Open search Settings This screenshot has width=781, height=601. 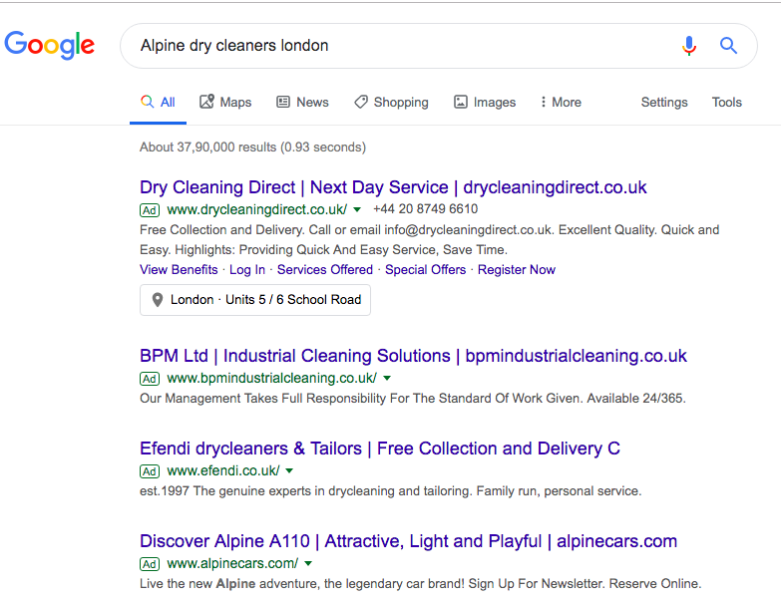(x=664, y=102)
